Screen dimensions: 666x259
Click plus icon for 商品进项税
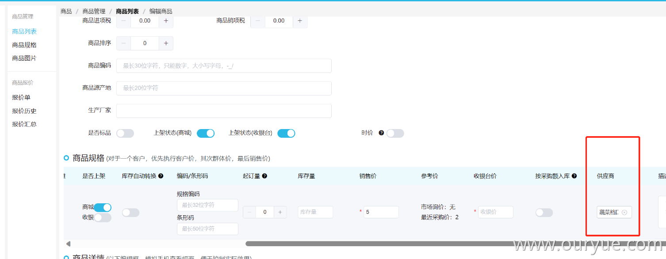(166, 21)
